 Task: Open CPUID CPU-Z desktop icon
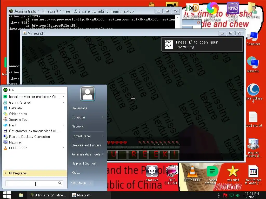tap(233, 11)
